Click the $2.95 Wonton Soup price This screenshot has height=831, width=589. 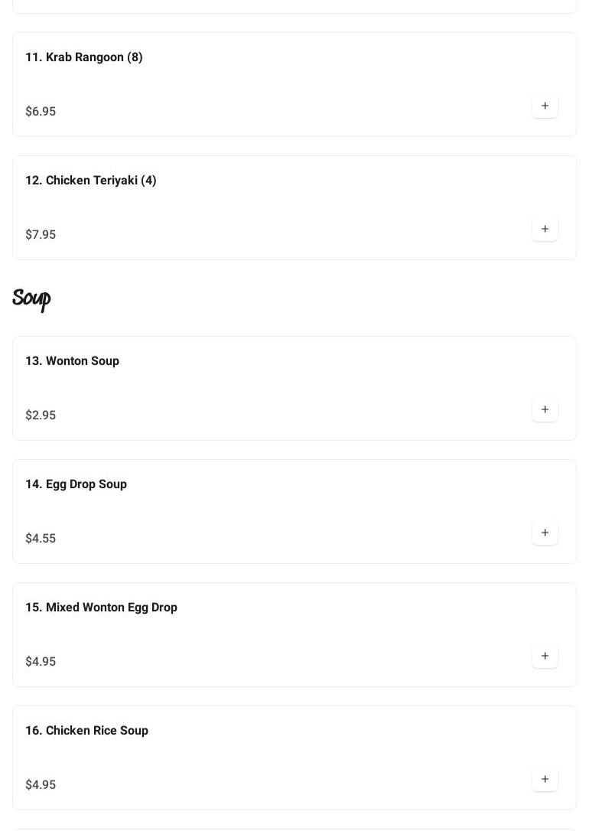41,415
